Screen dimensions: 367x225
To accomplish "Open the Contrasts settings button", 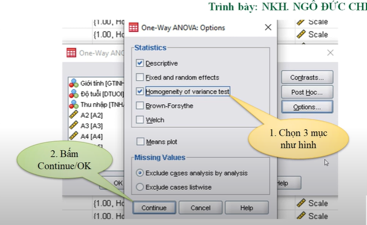I will tap(307, 78).
